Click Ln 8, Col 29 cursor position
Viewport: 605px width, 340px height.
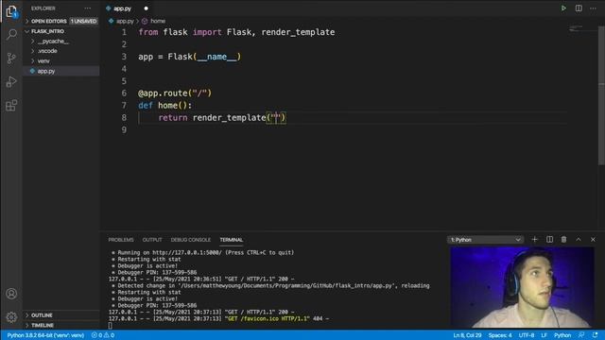click(x=467, y=335)
